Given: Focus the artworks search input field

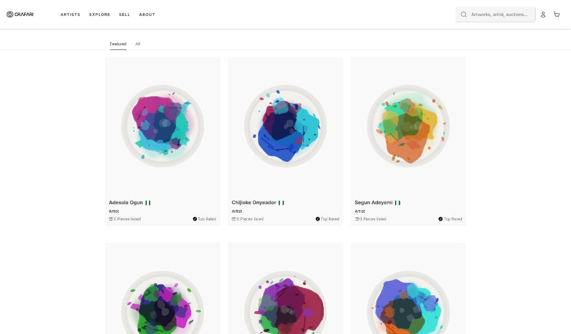Looking at the screenshot, I should [496, 15].
